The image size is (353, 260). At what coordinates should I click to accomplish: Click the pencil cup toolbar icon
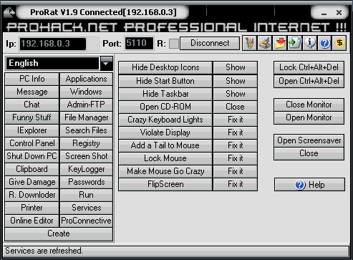[x=250, y=43]
